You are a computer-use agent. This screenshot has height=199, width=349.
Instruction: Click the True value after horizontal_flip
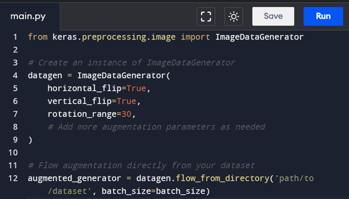point(136,88)
